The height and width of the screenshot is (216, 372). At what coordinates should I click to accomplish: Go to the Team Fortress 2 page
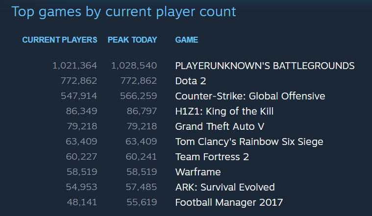(x=212, y=157)
